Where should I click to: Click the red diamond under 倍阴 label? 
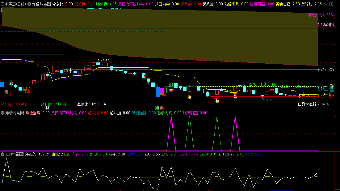pos(171,90)
